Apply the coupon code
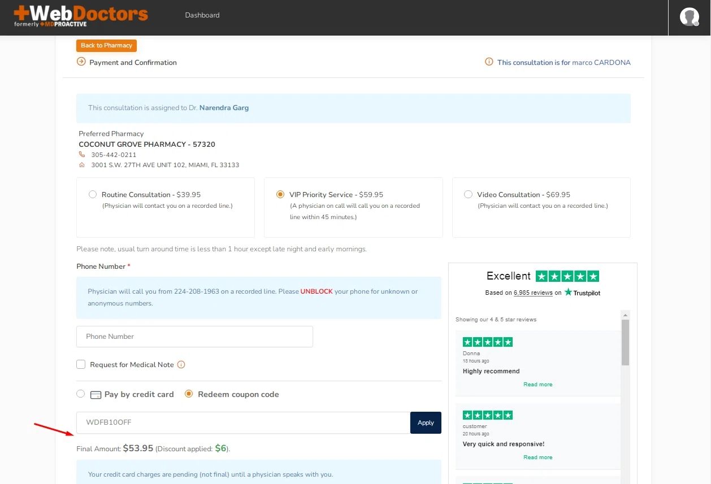 click(426, 422)
